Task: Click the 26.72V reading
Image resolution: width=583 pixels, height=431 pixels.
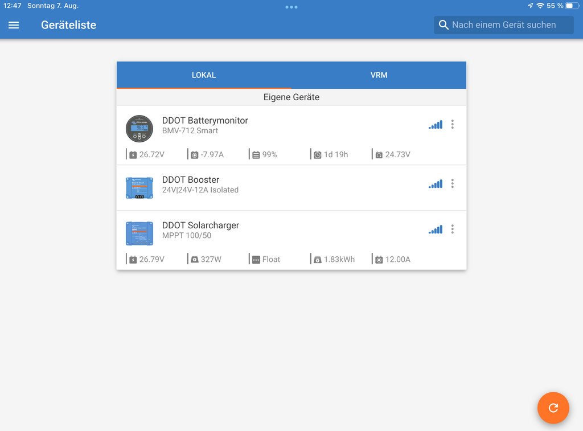Action: [x=151, y=155]
